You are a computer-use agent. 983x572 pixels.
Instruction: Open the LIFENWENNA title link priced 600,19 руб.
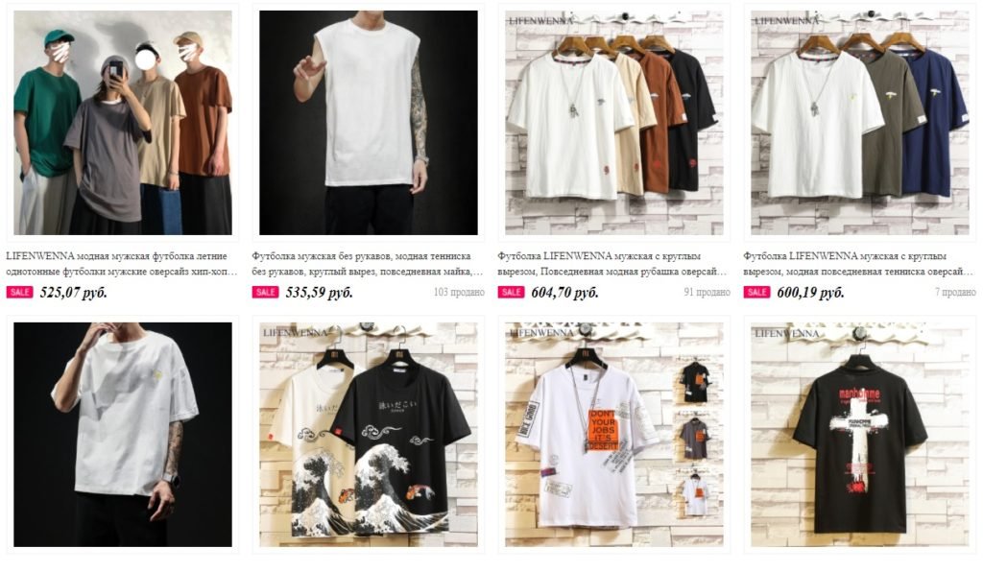click(x=858, y=264)
